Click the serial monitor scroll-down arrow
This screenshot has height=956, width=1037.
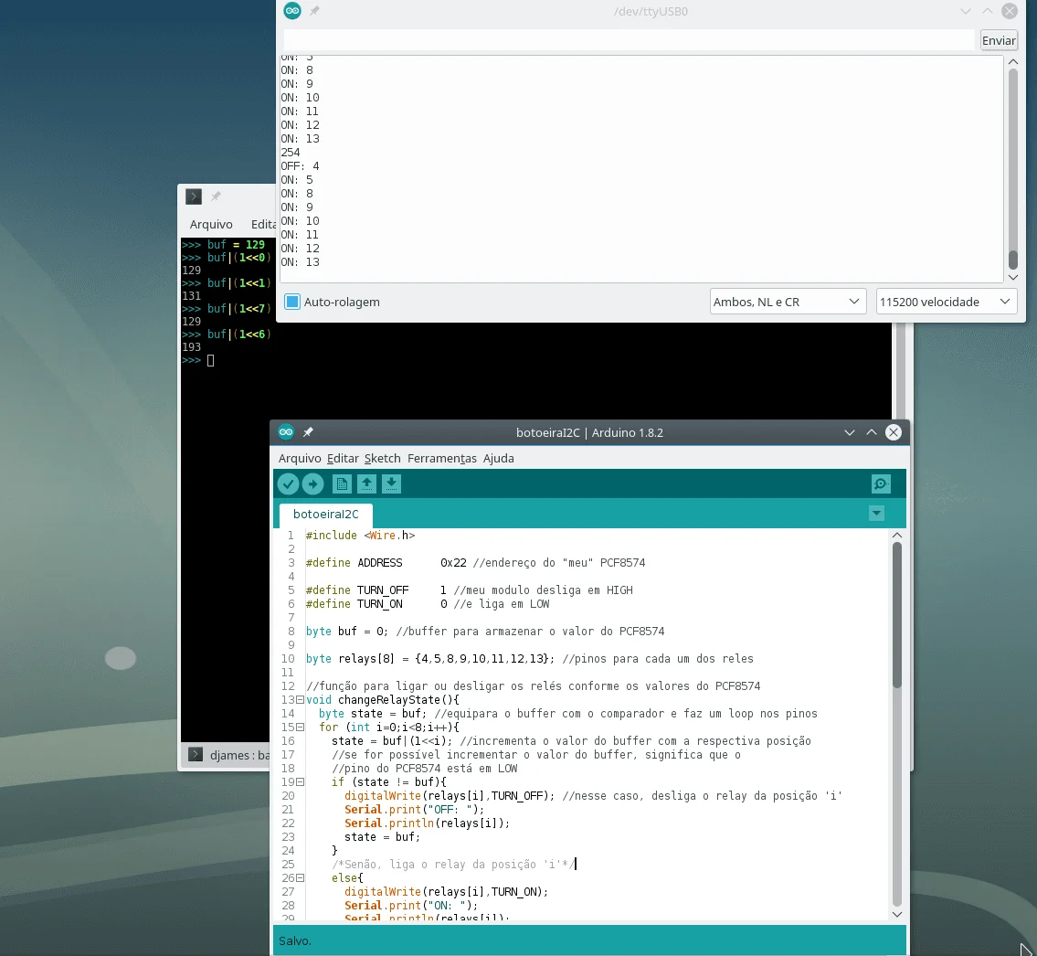1013,277
